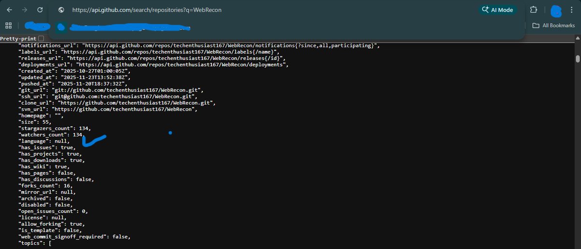The image size is (581, 249).
Task: Click the "topics": [ line
Action: coord(35,243)
